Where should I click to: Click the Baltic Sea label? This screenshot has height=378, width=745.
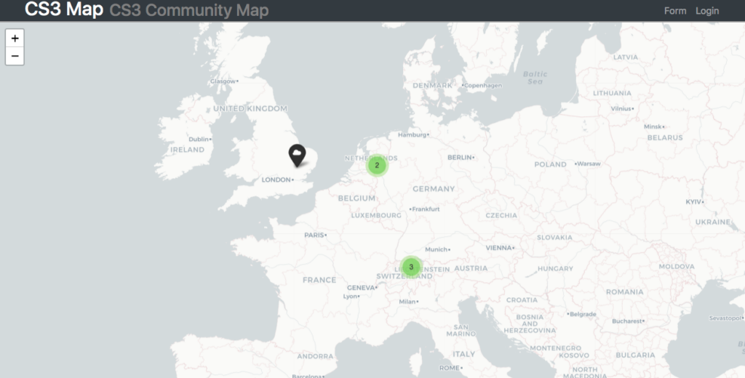point(535,78)
